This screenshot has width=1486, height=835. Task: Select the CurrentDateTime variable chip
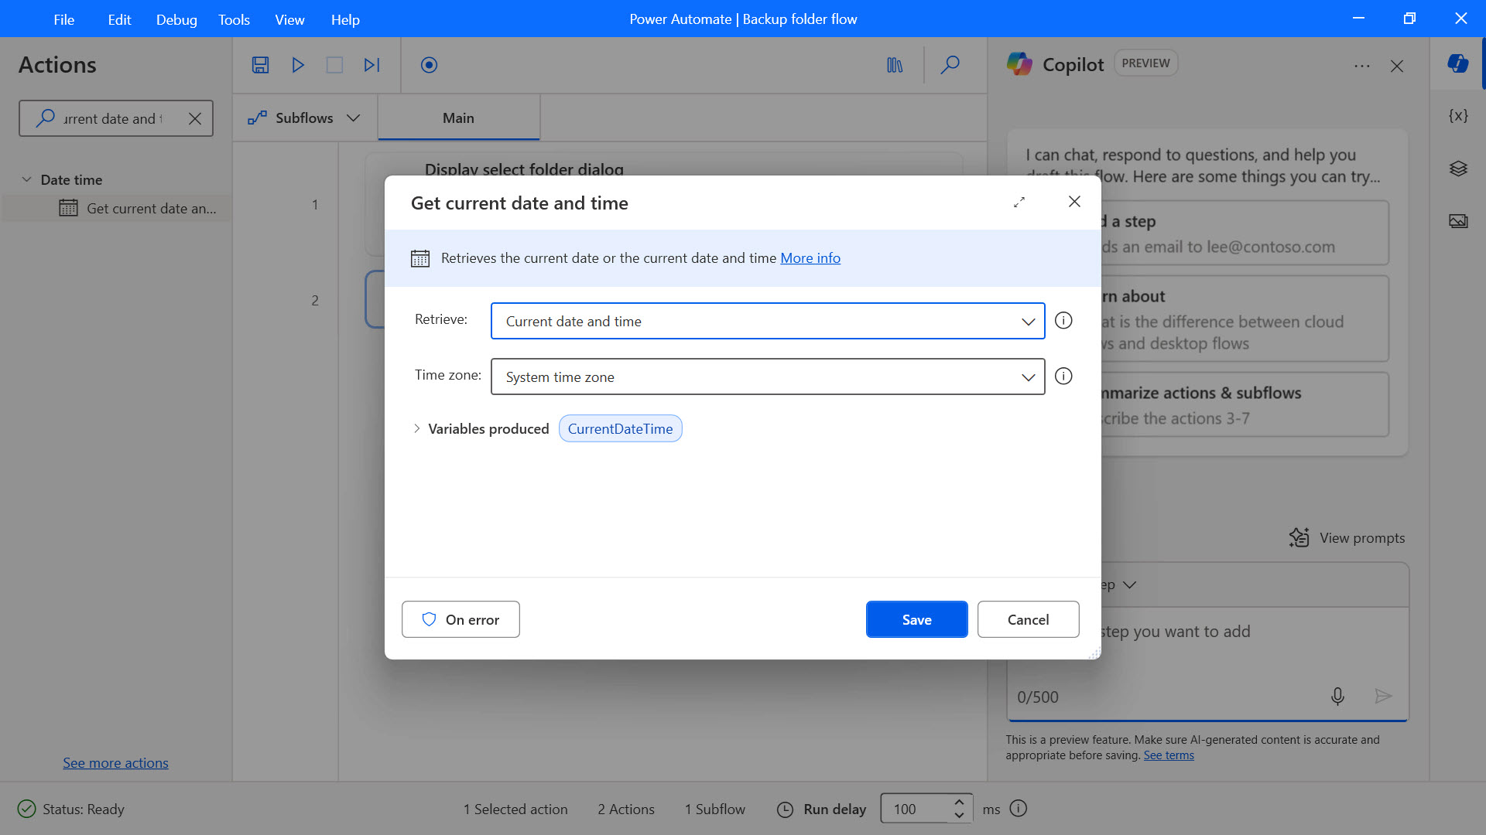click(x=620, y=428)
